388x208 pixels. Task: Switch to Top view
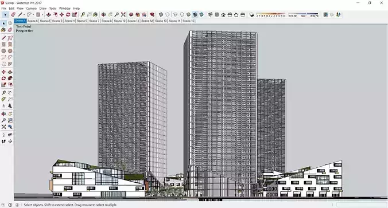(217, 14)
